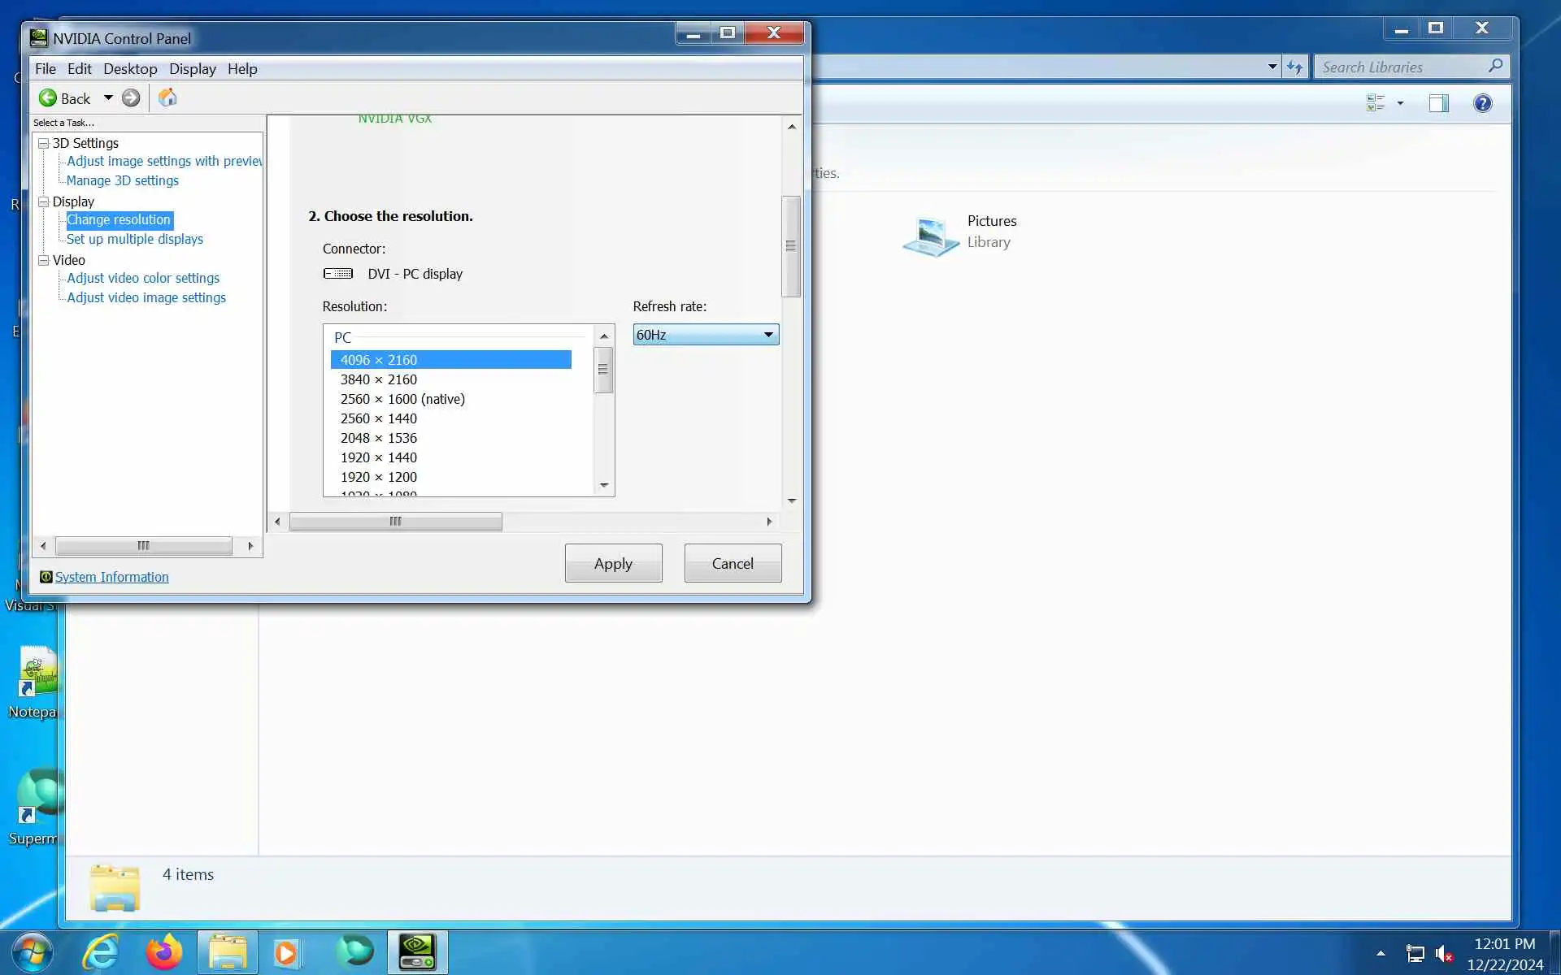Open the Refresh rate dropdown

(x=705, y=335)
